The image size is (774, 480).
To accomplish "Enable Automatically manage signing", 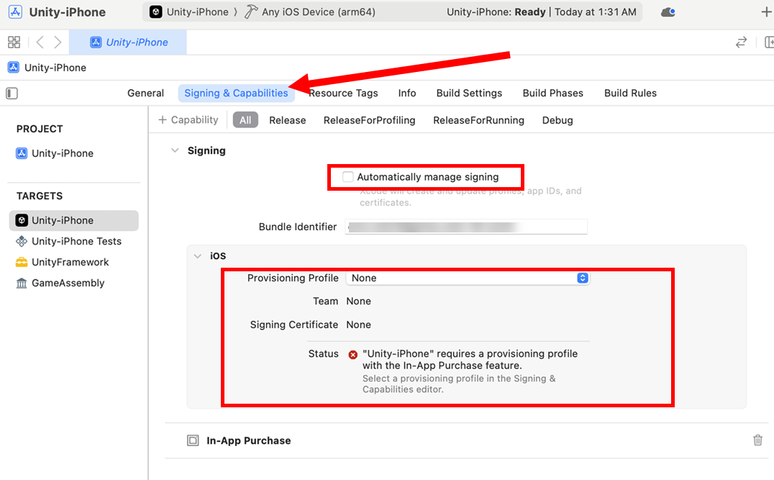I will click(x=348, y=177).
